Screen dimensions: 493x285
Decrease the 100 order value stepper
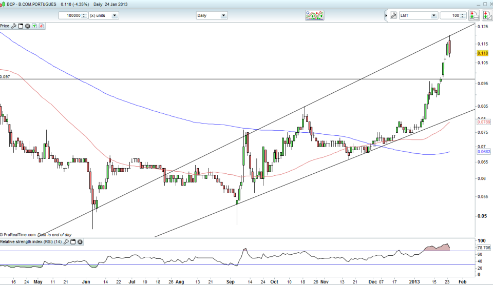[463, 17]
